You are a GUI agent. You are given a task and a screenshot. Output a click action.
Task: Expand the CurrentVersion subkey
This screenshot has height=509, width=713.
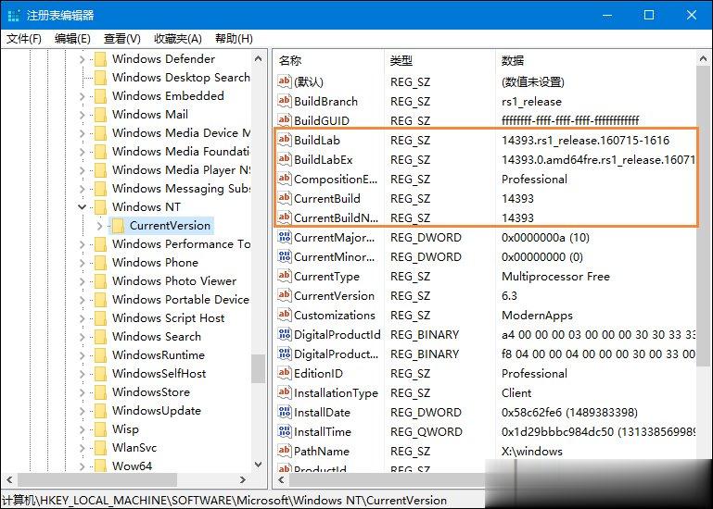coord(100,226)
